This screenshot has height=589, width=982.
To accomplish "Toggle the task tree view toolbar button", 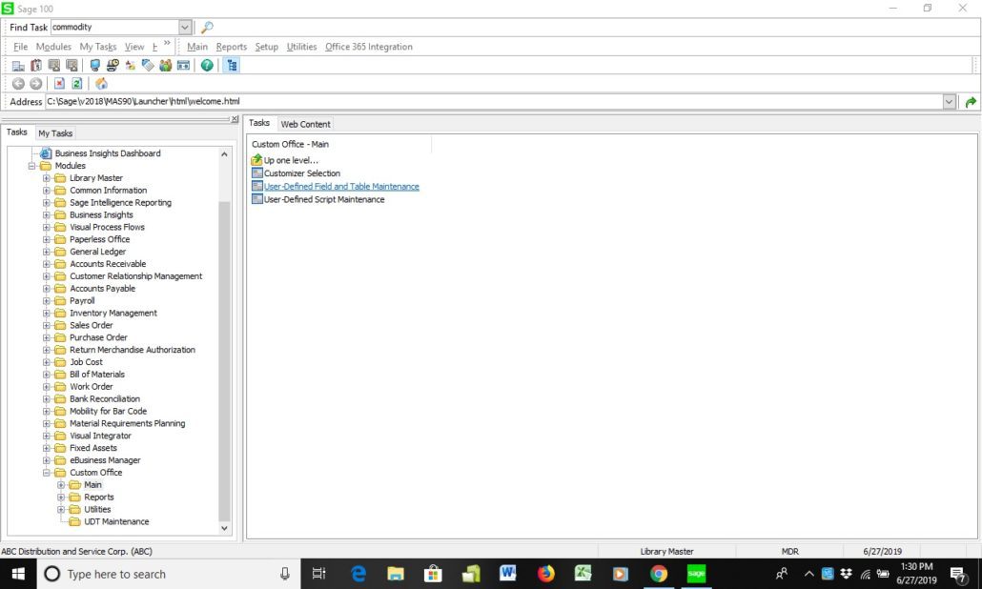I will pyautogui.click(x=232, y=66).
